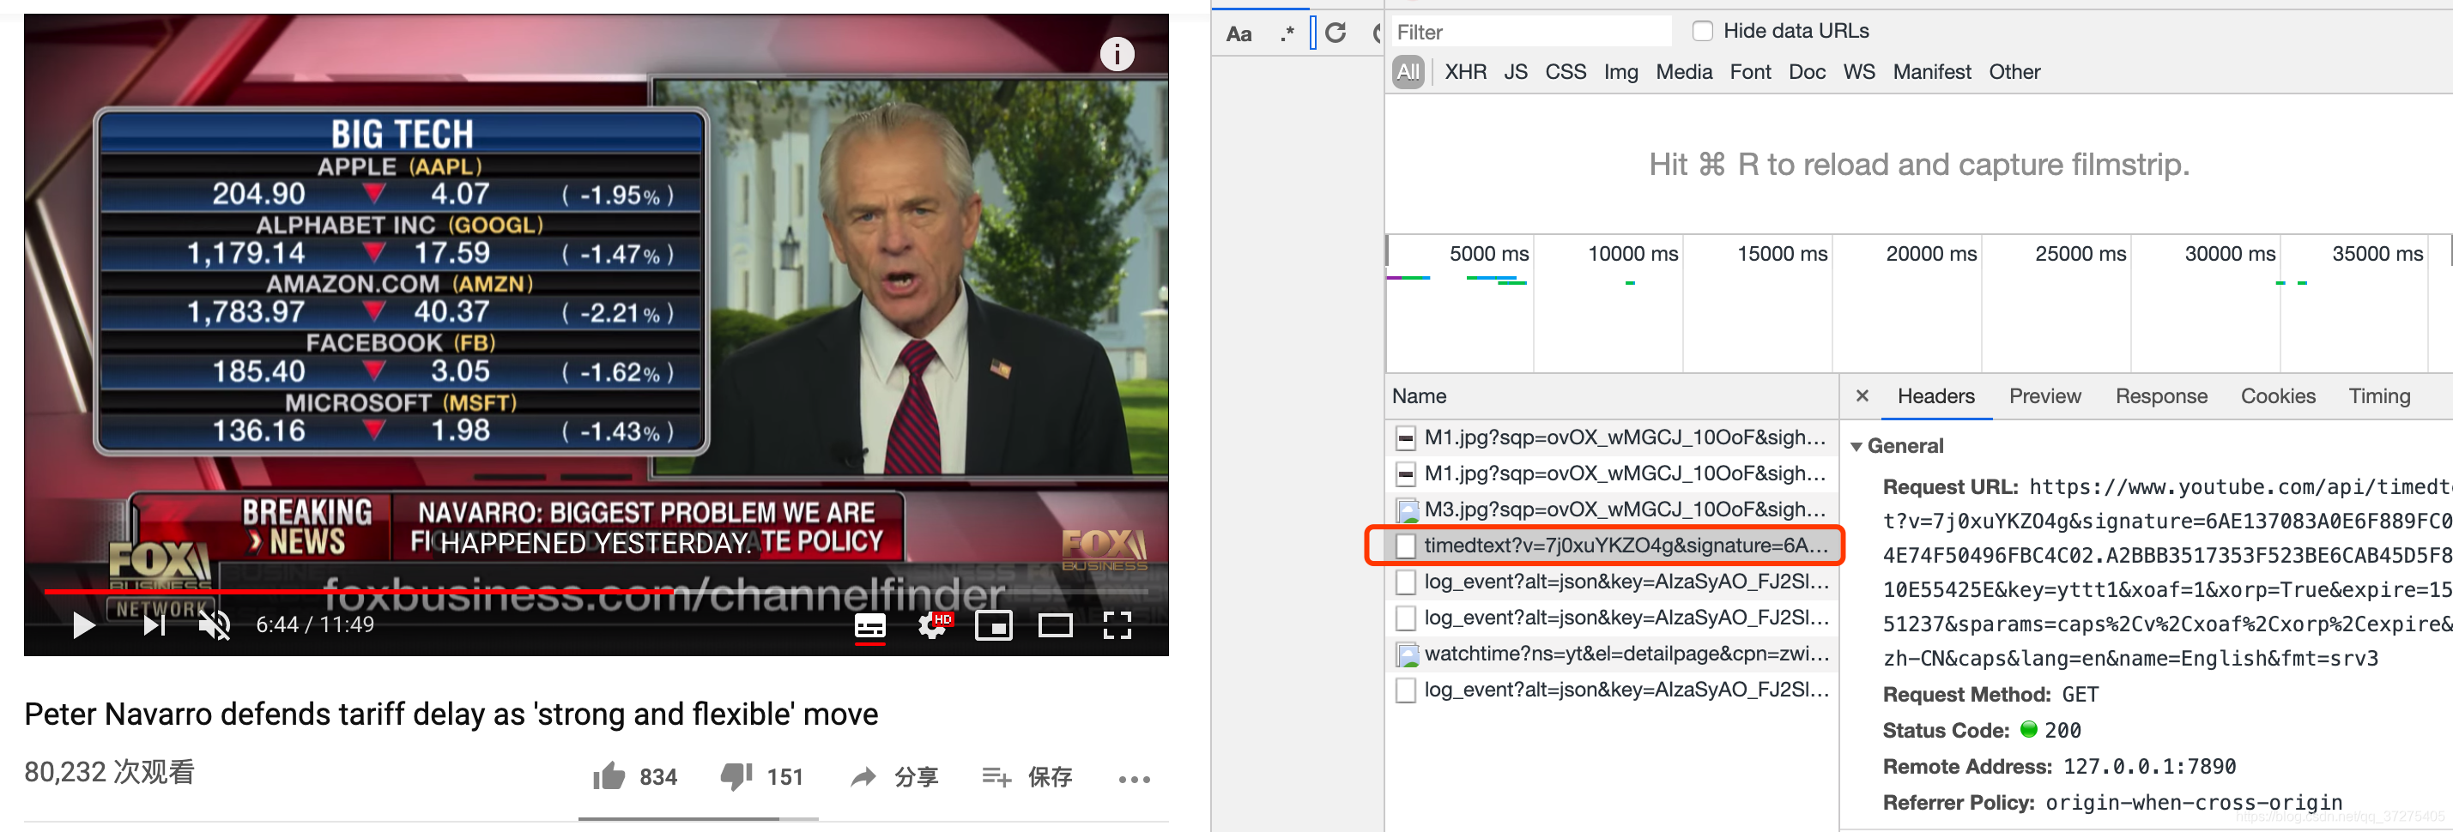This screenshot has width=2453, height=832.
Task: Click the refresh search icon
Action: pyautogui.click(x=1336, y=33)
